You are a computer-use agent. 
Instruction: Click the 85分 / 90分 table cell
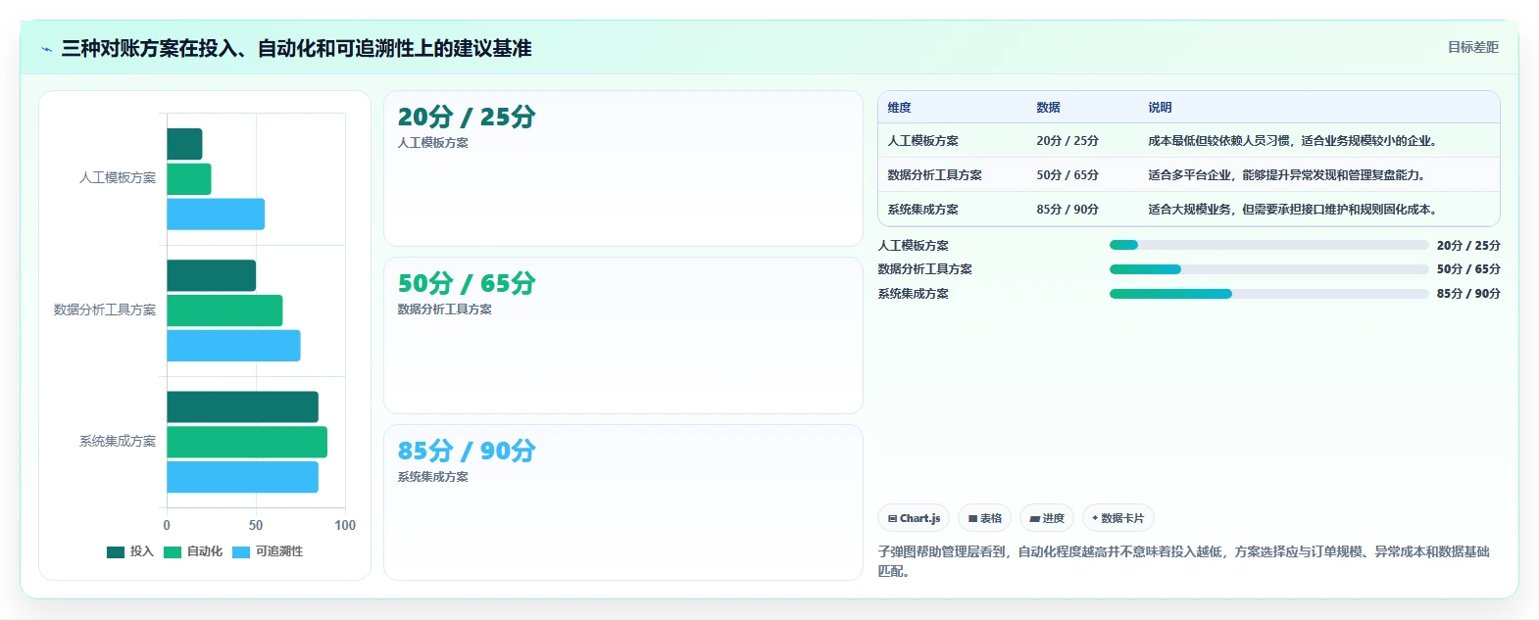tap(1067, 210)
